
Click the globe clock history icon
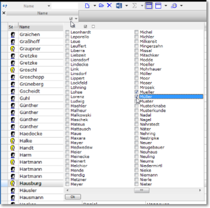tap(174, 6)
